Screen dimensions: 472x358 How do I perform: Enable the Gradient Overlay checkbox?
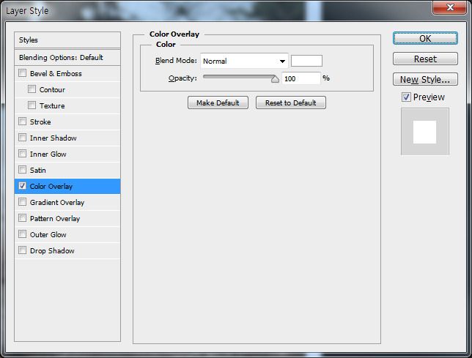22,202
